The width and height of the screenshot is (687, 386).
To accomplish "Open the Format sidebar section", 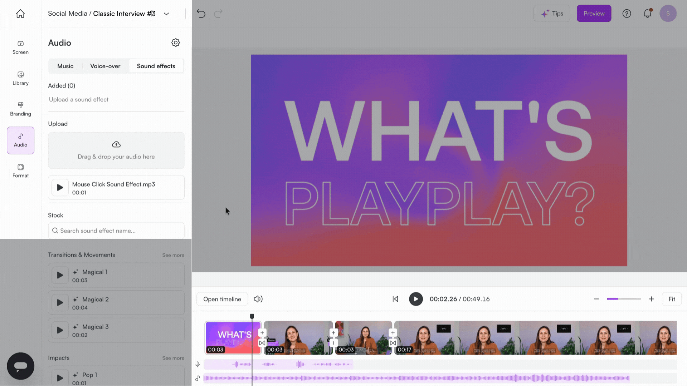I will click(x=20, y=171).
